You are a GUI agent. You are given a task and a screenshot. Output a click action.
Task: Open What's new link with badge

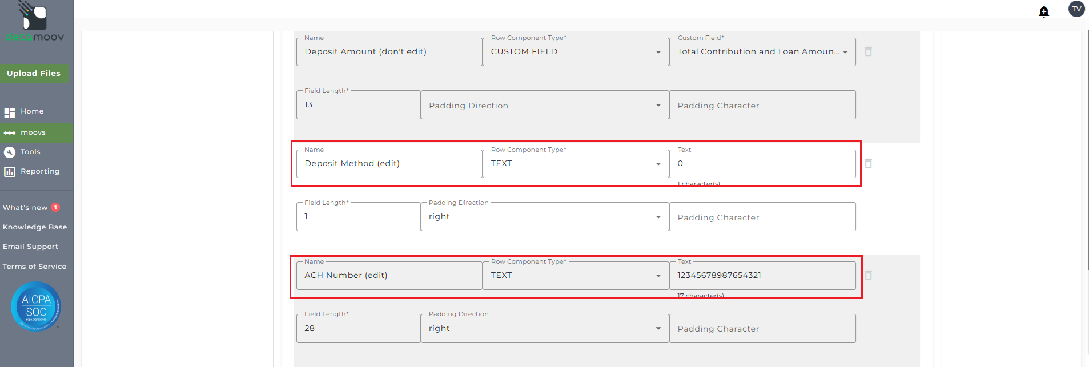click(x=25, y=208)
